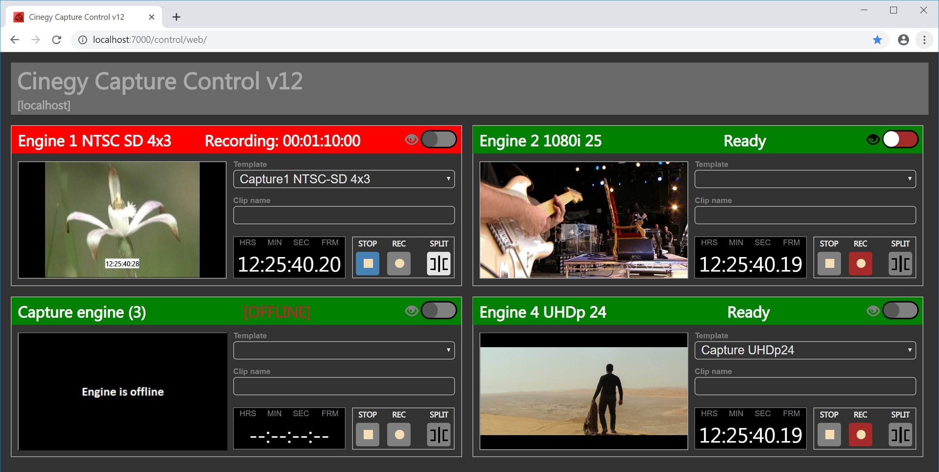Click the 'Engine 4 UHDp 24' title
This screenshot has width=939, height=472.
[x=543, y=312]
